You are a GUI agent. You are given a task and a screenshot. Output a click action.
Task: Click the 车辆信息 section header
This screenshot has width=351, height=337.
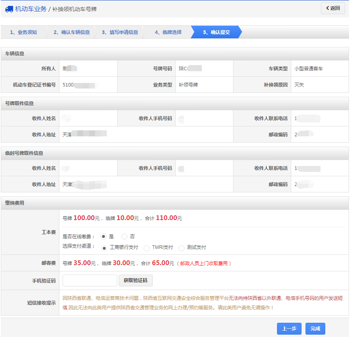(x=15, y=54)
